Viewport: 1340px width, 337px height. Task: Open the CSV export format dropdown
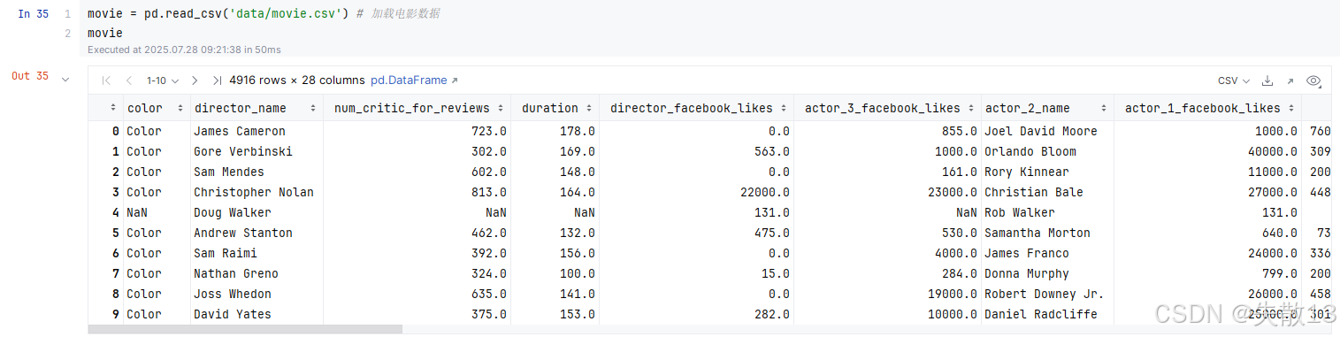(1234, 80)
